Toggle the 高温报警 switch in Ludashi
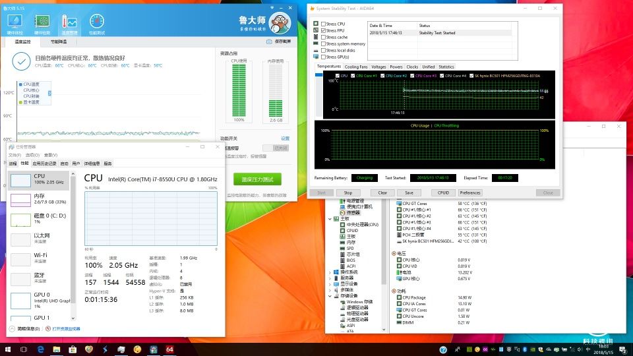Screen dimensions: 633x356 tap(276, 148)
